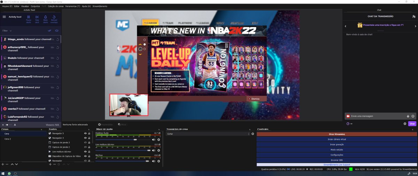Image resolution: width=418 pixels, height=176 pixels.
Task: Mark all activity events as read
Action: point(49,31)
